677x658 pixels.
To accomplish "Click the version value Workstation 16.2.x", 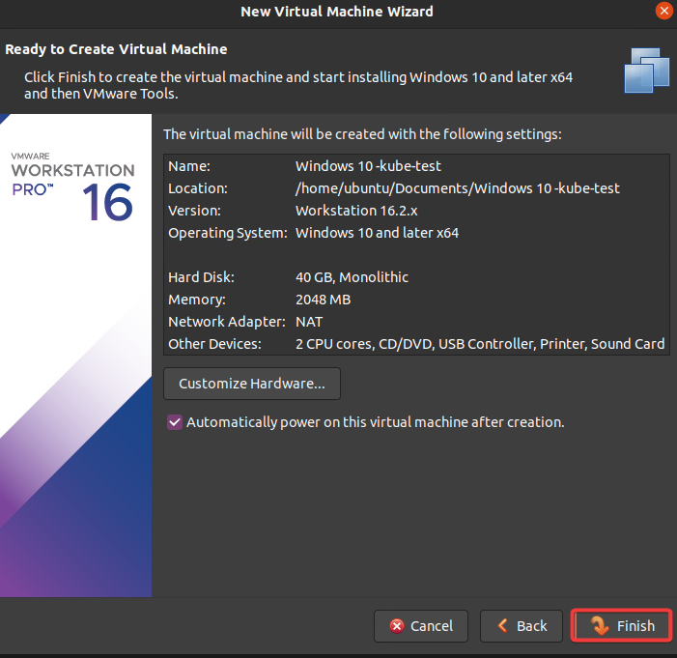I will coord(356,211).
